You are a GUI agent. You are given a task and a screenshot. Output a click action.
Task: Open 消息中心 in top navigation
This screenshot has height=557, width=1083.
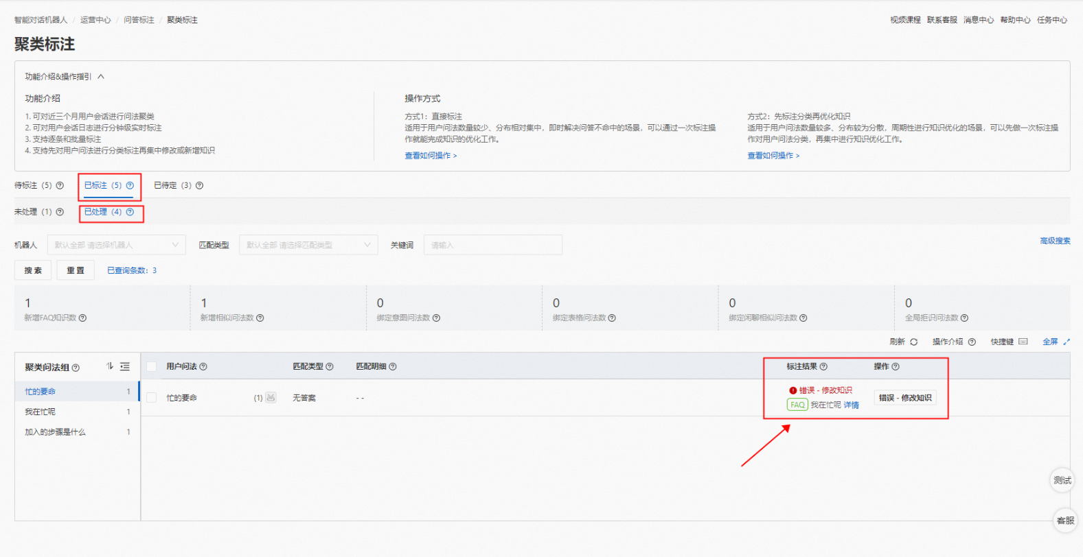979,20
